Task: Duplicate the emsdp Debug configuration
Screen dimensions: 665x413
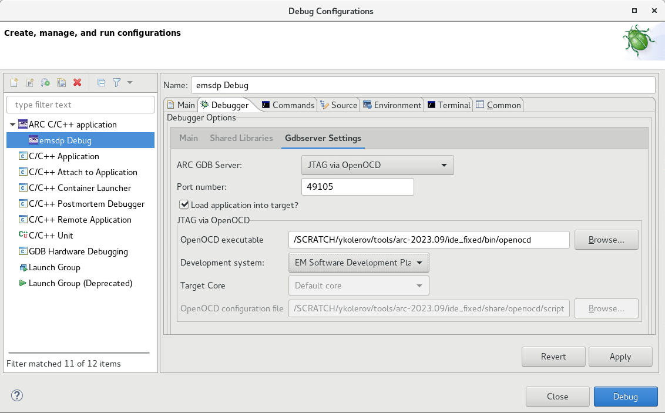Action: click(61, 82)
